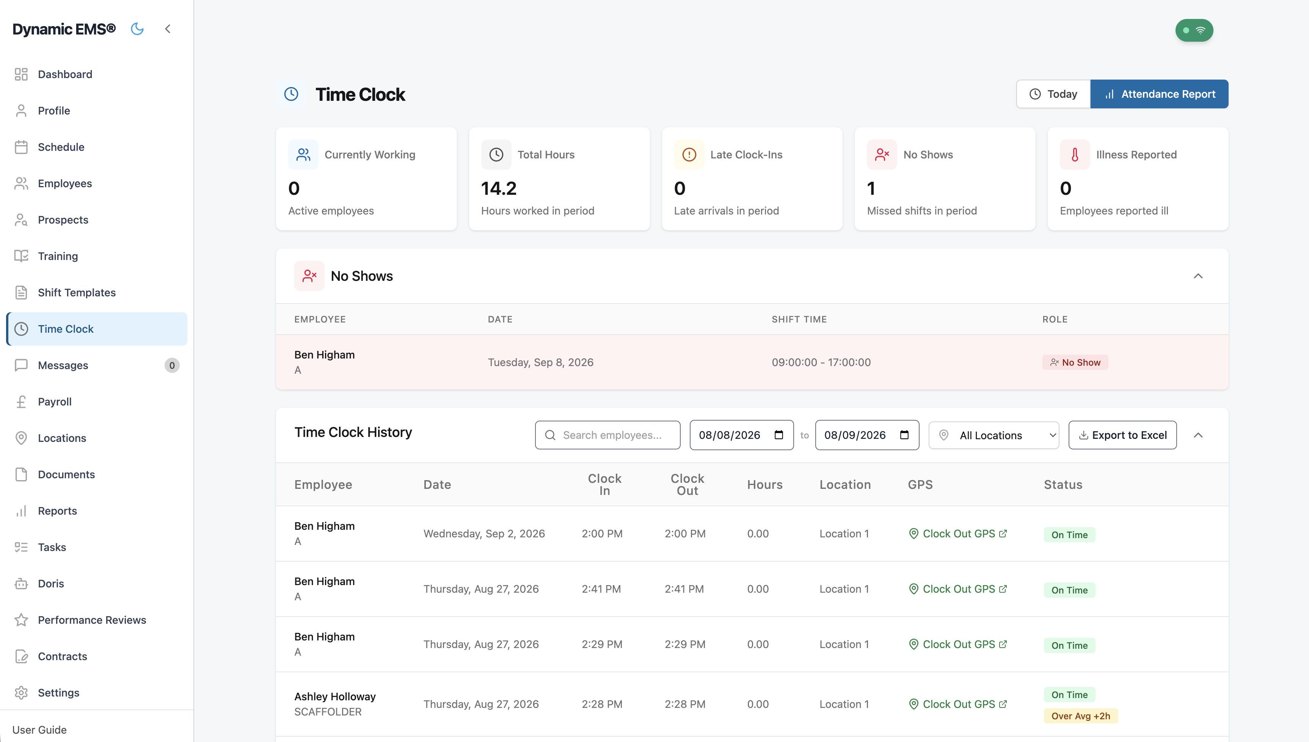Image resolution: width=1309 pixels, height=742 pixels.
Task: Click the Messages count badge
Action: click(x=172, y=365)
